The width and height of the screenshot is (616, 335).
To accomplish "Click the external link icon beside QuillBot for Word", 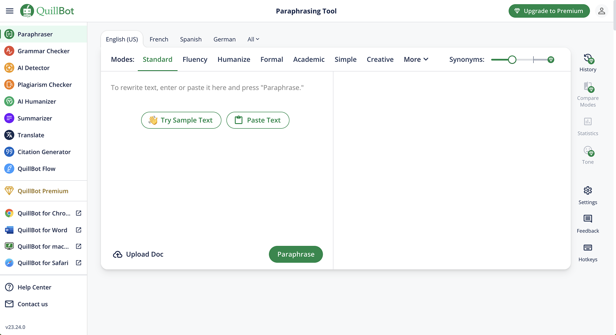I will (79, 230).
